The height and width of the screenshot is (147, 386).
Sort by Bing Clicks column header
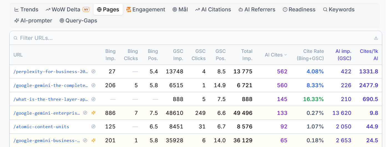point(131,55)
